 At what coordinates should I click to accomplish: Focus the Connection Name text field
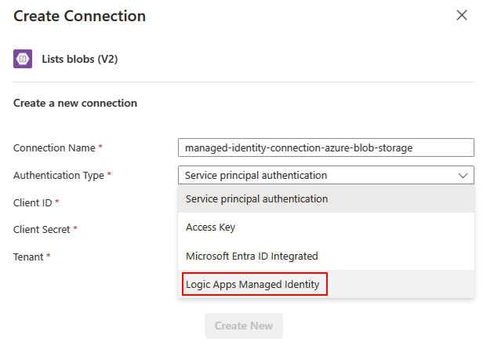pos(325,147)
